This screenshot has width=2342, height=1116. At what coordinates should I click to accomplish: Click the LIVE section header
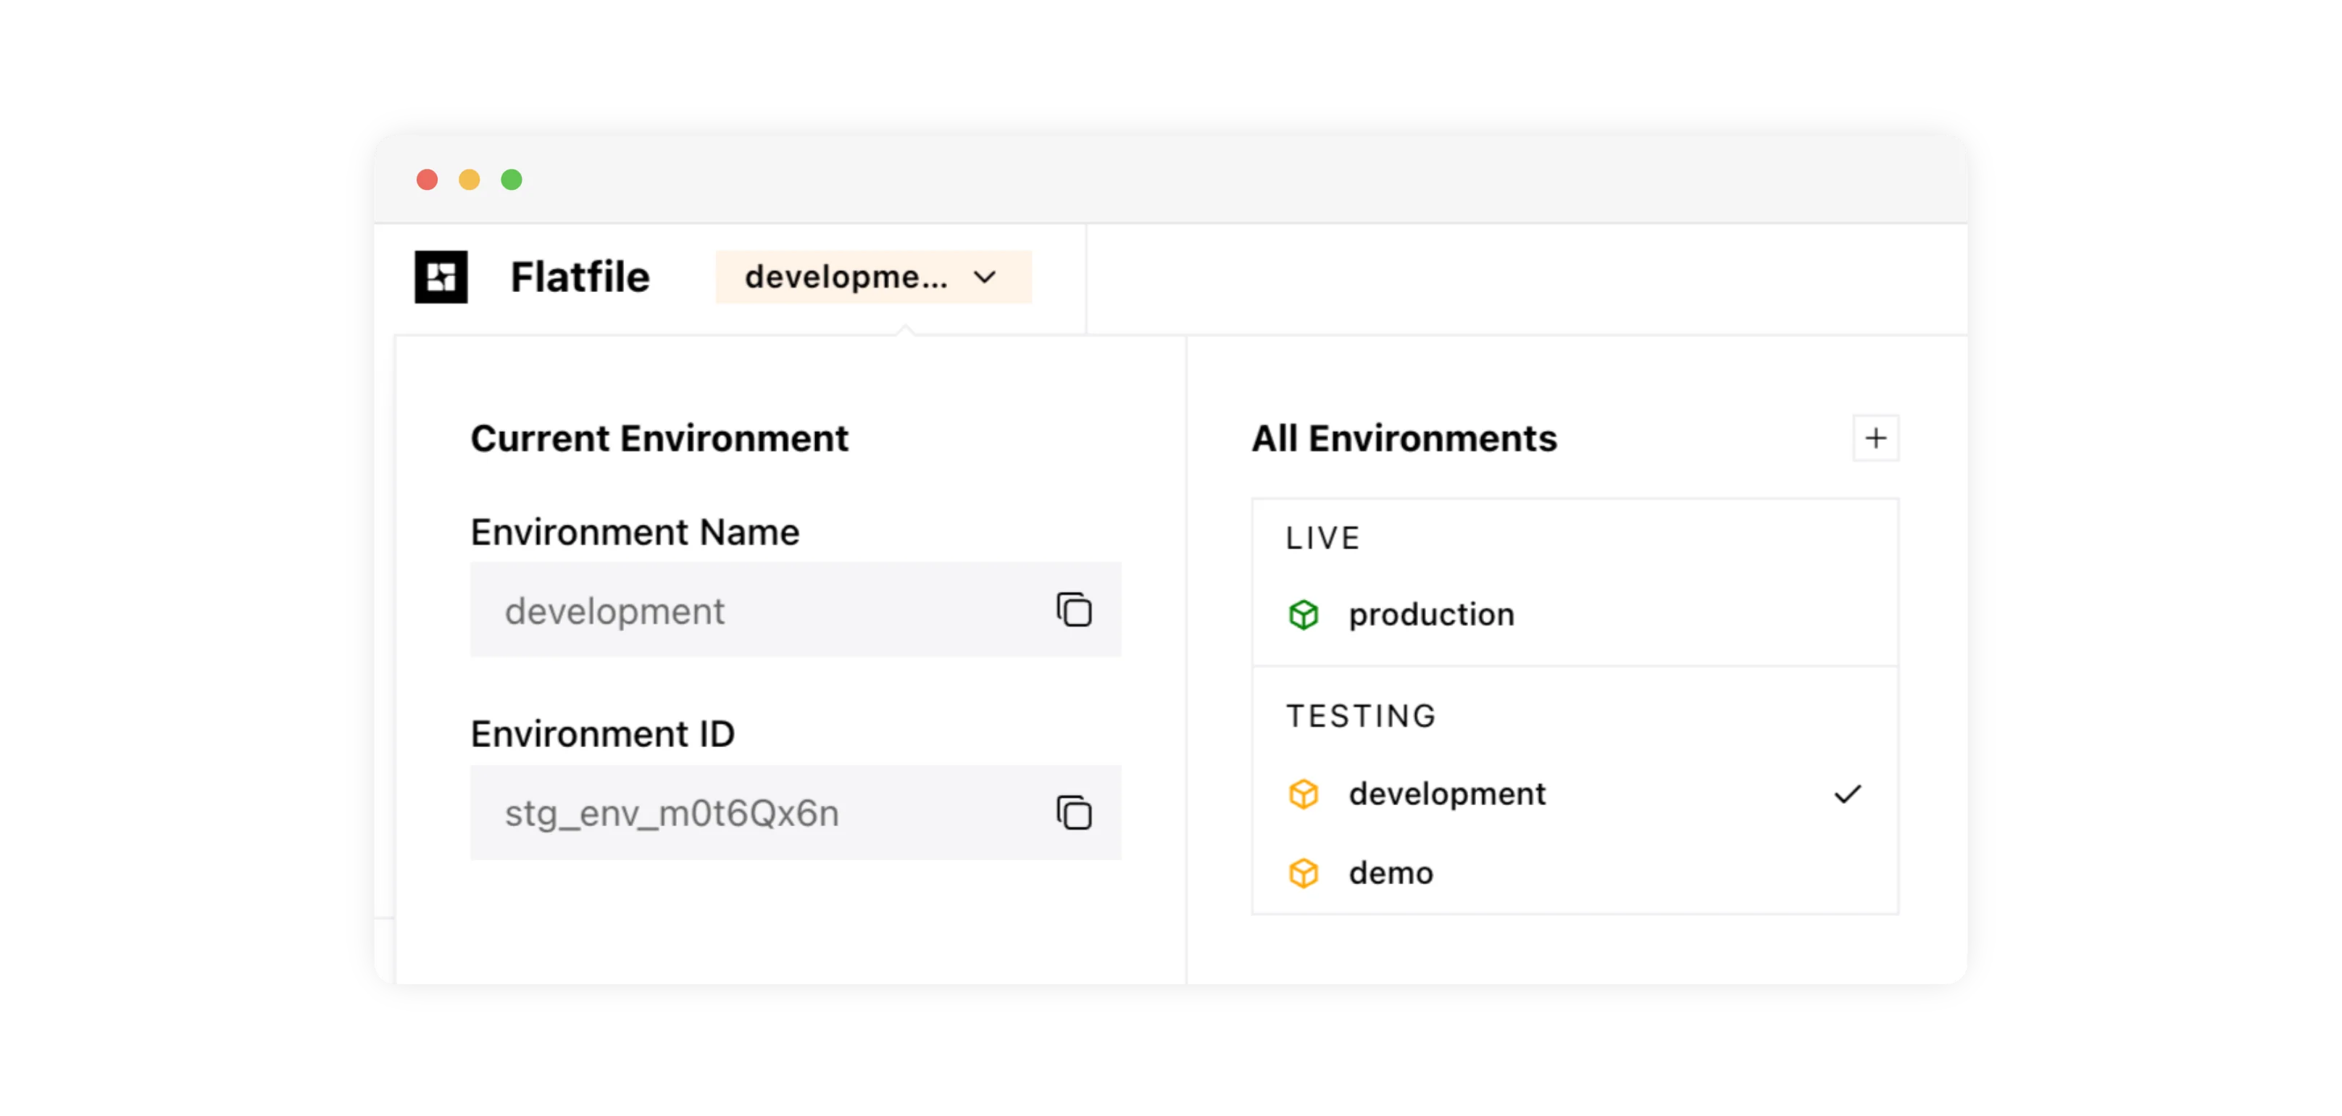pos(1323,538)
